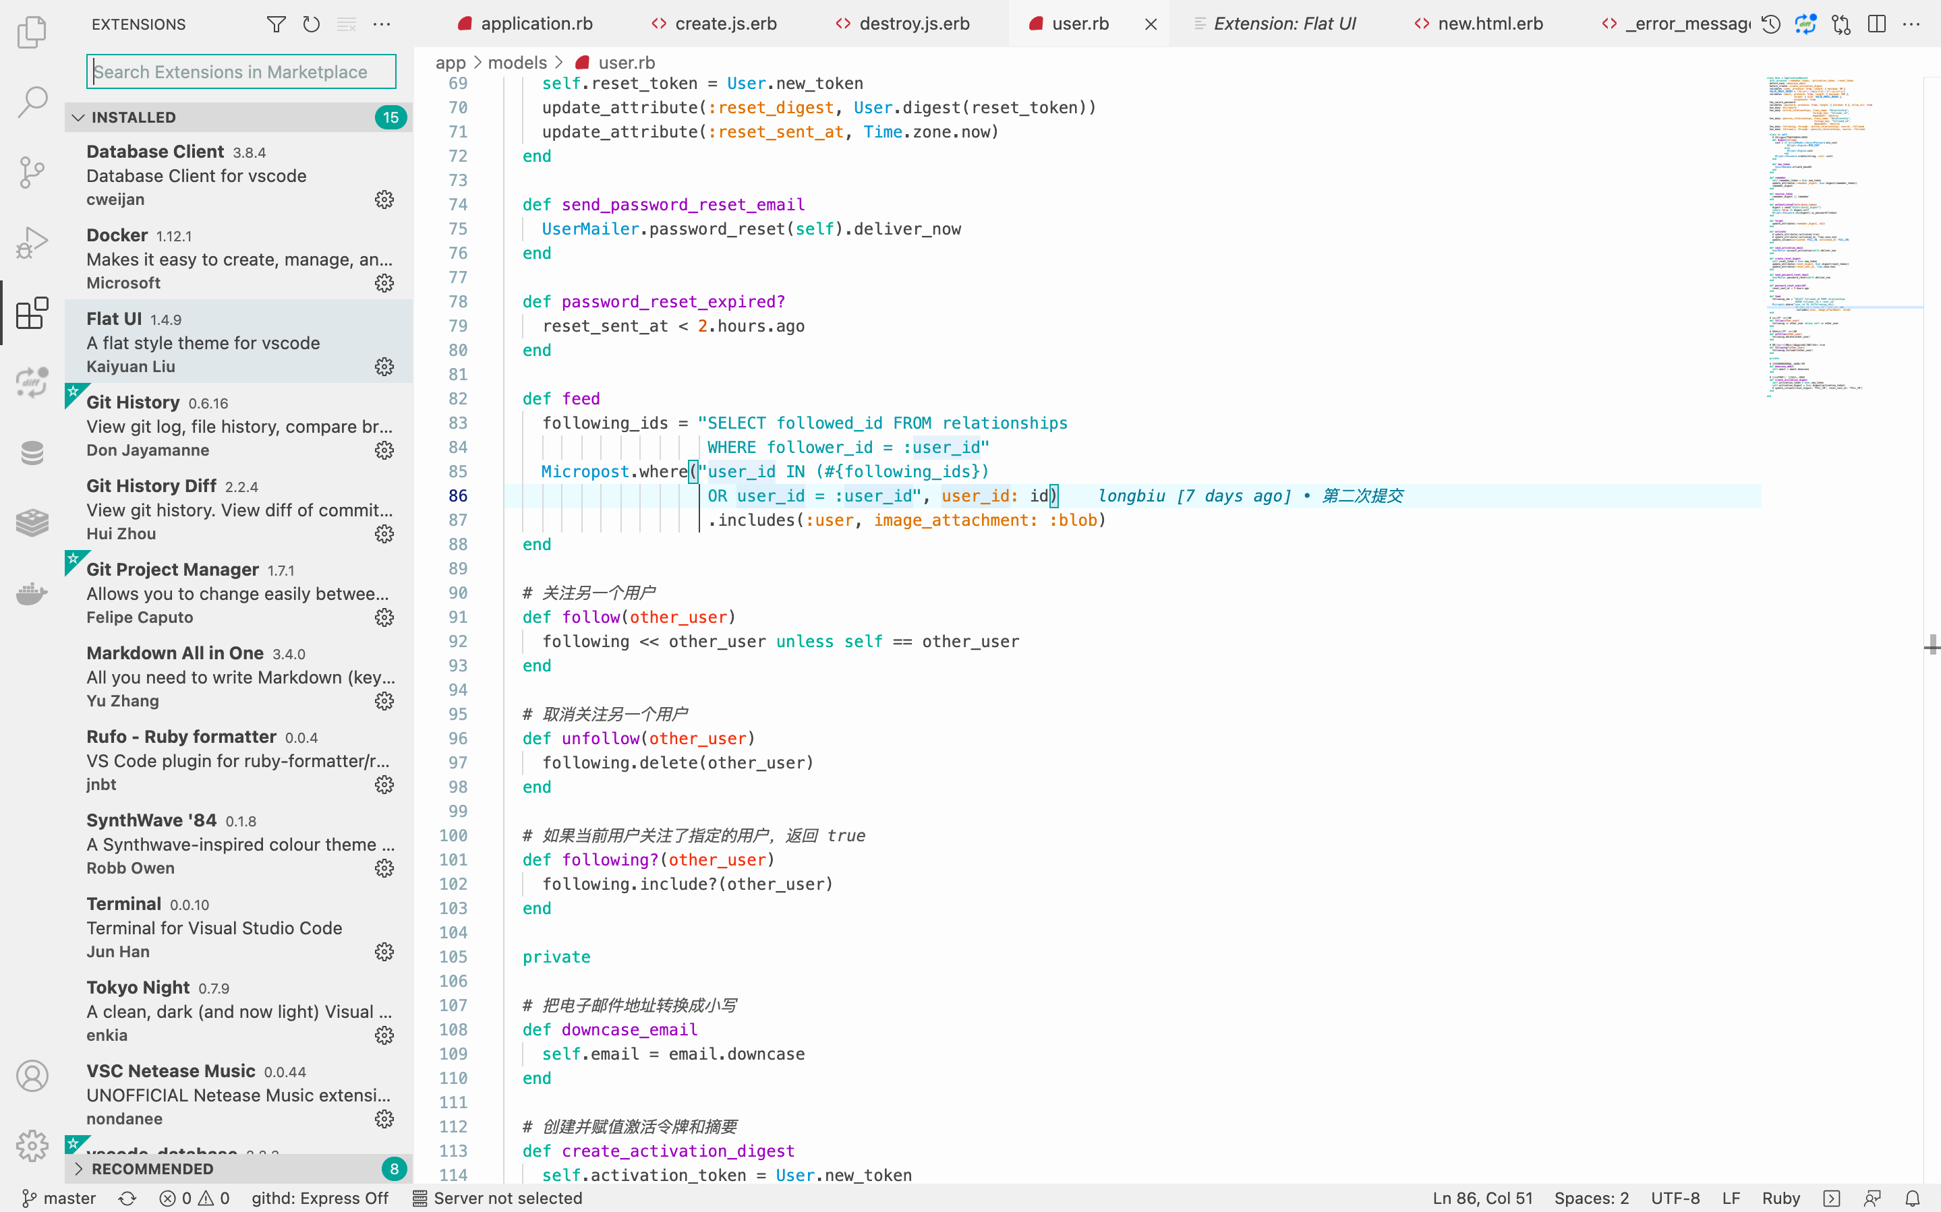Viewport: 1941px width, 1212px height.
Task: Open settings gear for Database Client
Action: tap(384, 200)
